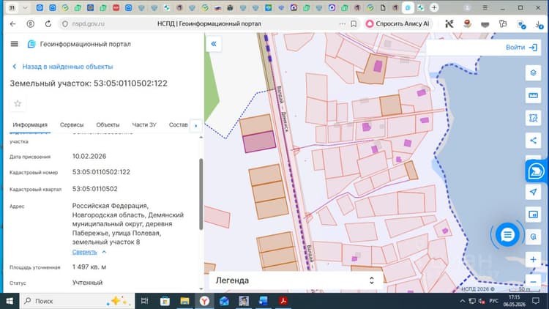Click the info panel vertical scrollbar
The height and width of the screenshot is (309, 549).
pos(201,194)
